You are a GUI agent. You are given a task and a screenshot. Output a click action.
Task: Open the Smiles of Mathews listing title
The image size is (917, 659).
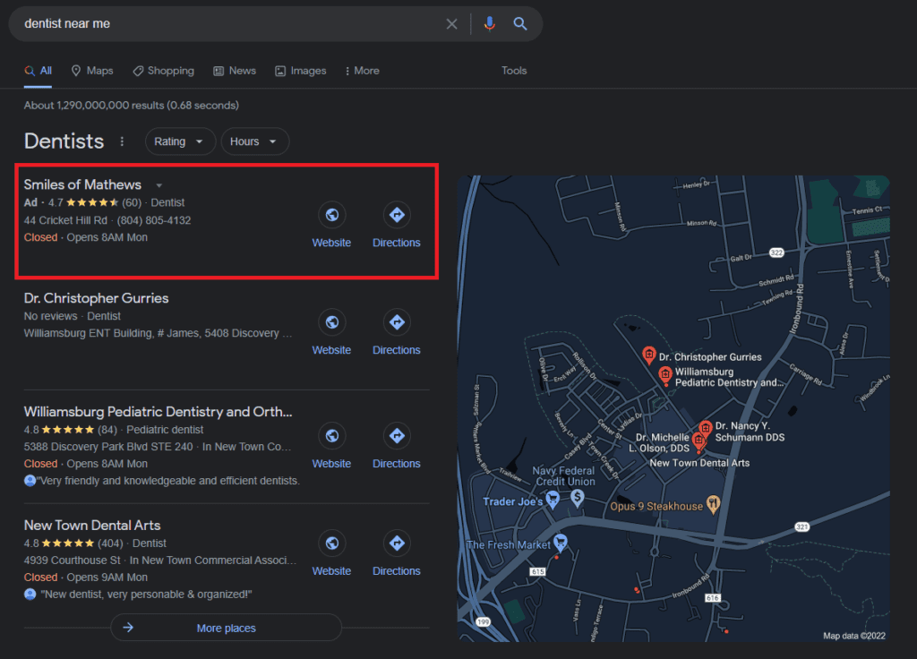[x=82, y=184]
